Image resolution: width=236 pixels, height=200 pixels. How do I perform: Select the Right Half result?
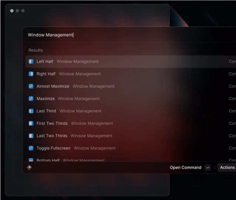point(131,74)
